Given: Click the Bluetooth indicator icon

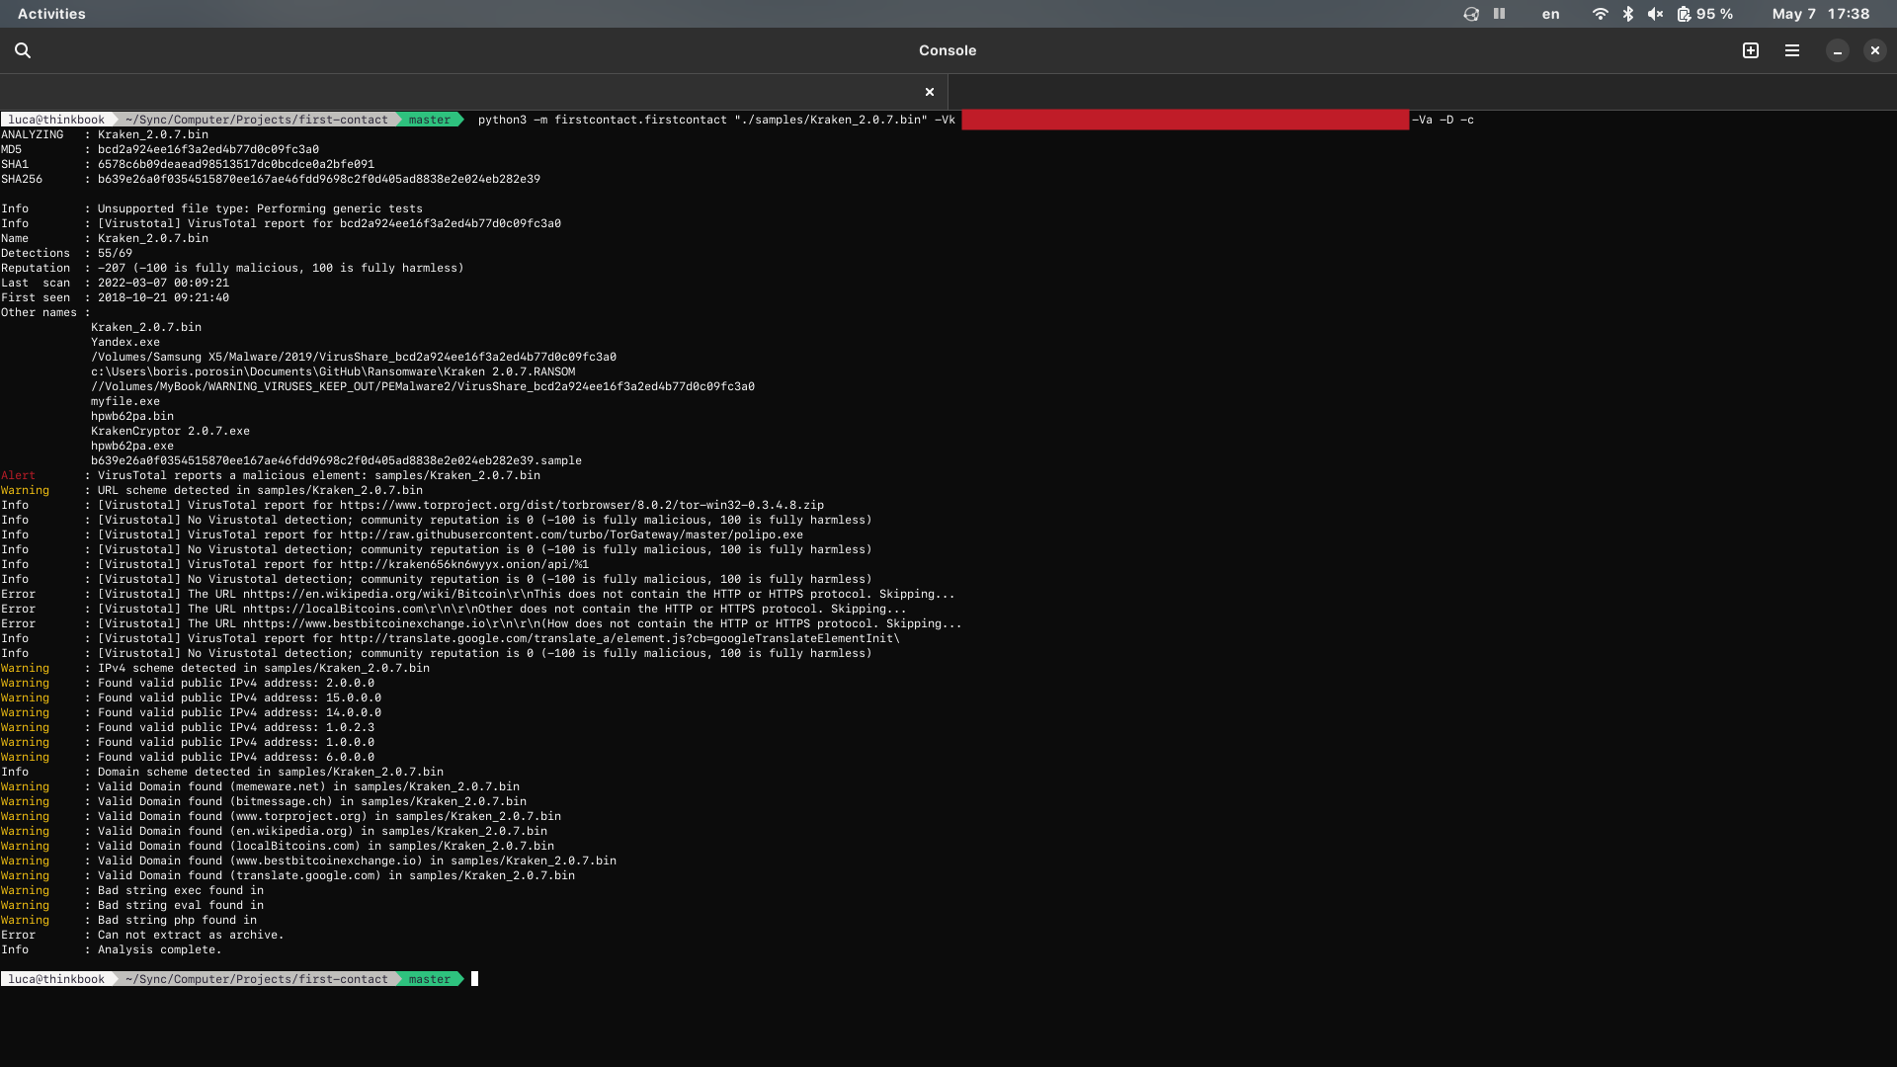Looking at the screenshot, I should click(1627, 14).
